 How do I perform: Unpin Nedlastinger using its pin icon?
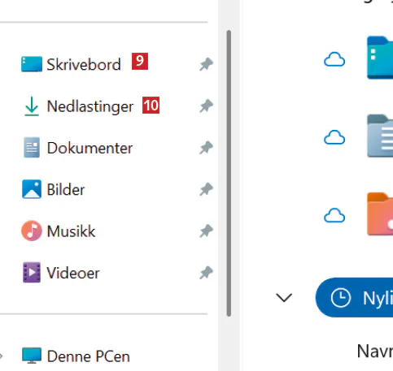[206, 106]
